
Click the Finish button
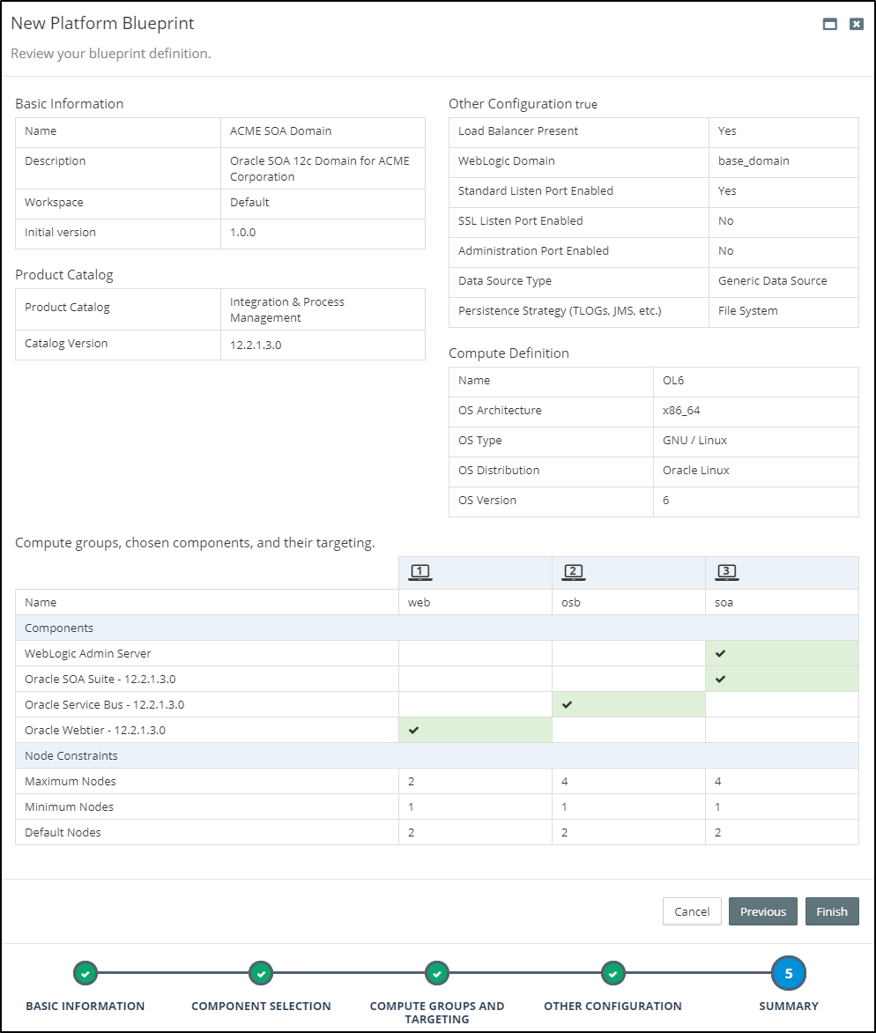pyautogui.click(x=832, y=910)
